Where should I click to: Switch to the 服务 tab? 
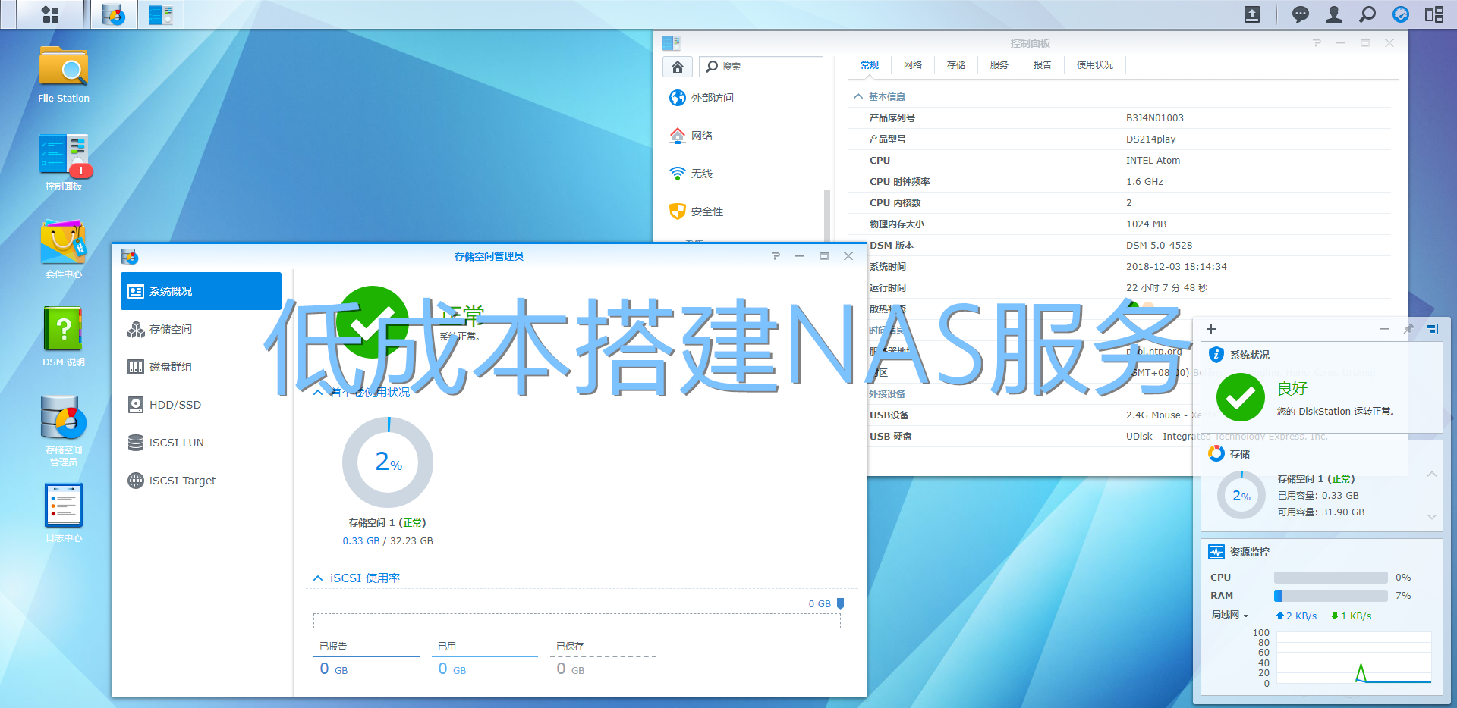[999, 65]
